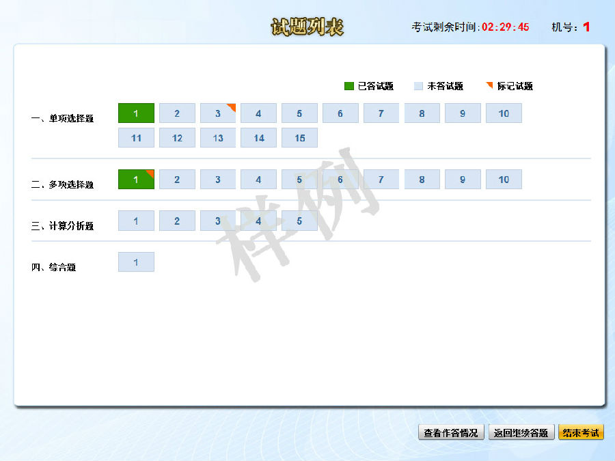Select question 15 of 单项选择题
The image size is (615, 461).
pyautogui.click(x=299, y=137)
